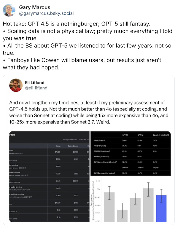Open the Eli Lifland display name

35,83
